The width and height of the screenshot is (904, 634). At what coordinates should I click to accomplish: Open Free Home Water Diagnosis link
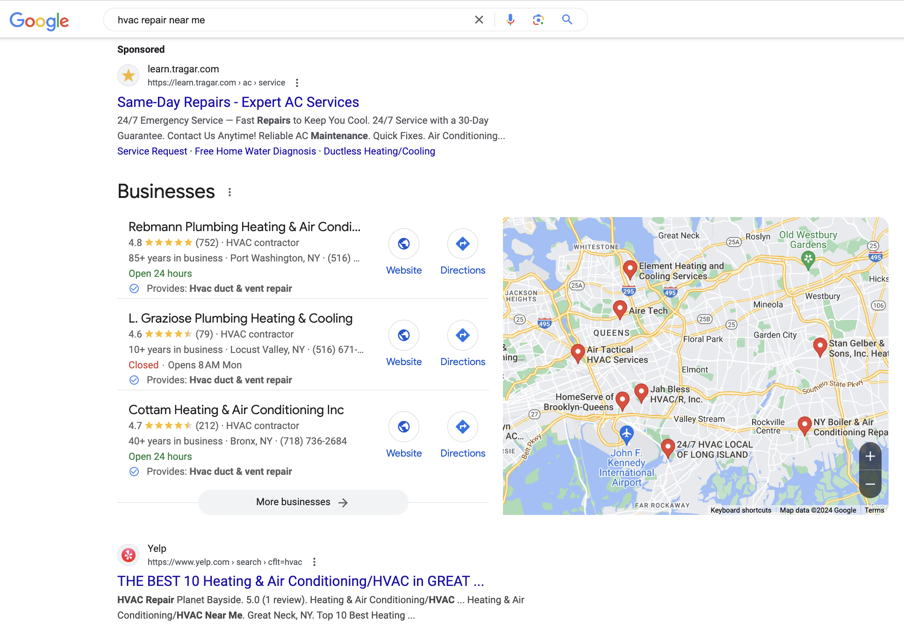(255, 151)
